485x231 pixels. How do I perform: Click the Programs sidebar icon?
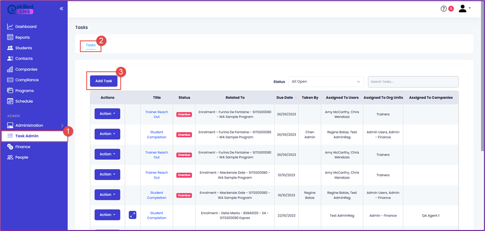coord(10,91)
